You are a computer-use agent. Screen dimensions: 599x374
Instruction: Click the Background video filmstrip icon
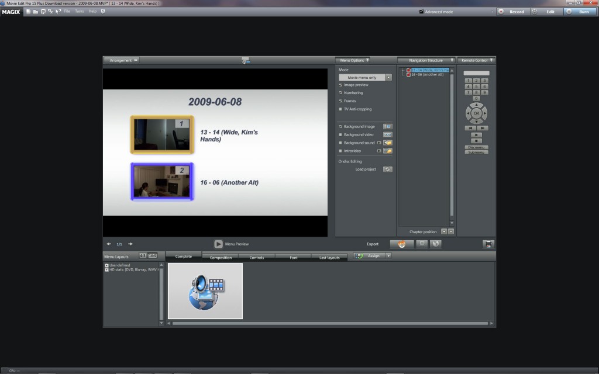pyautogui.click(x=387, y=135)
